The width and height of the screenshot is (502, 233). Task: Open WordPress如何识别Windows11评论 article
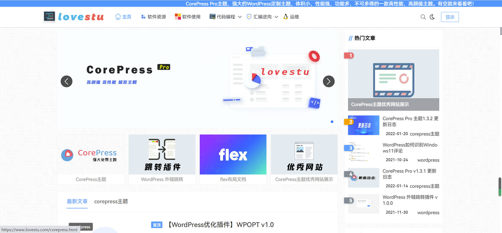(x=410, y=148)
